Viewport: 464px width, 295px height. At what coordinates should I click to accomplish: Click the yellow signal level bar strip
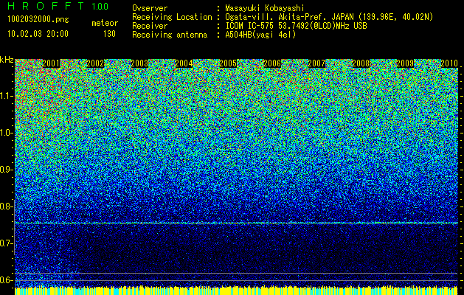[236, 291]
